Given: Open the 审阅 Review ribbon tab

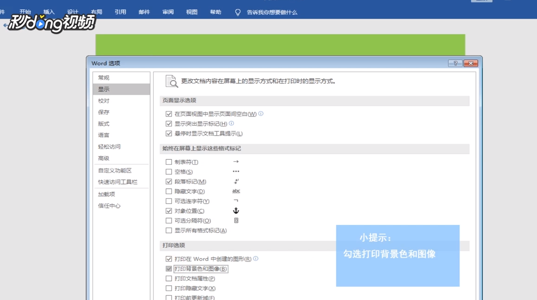Looking at the screenshot, I should (x=168, y=12).
